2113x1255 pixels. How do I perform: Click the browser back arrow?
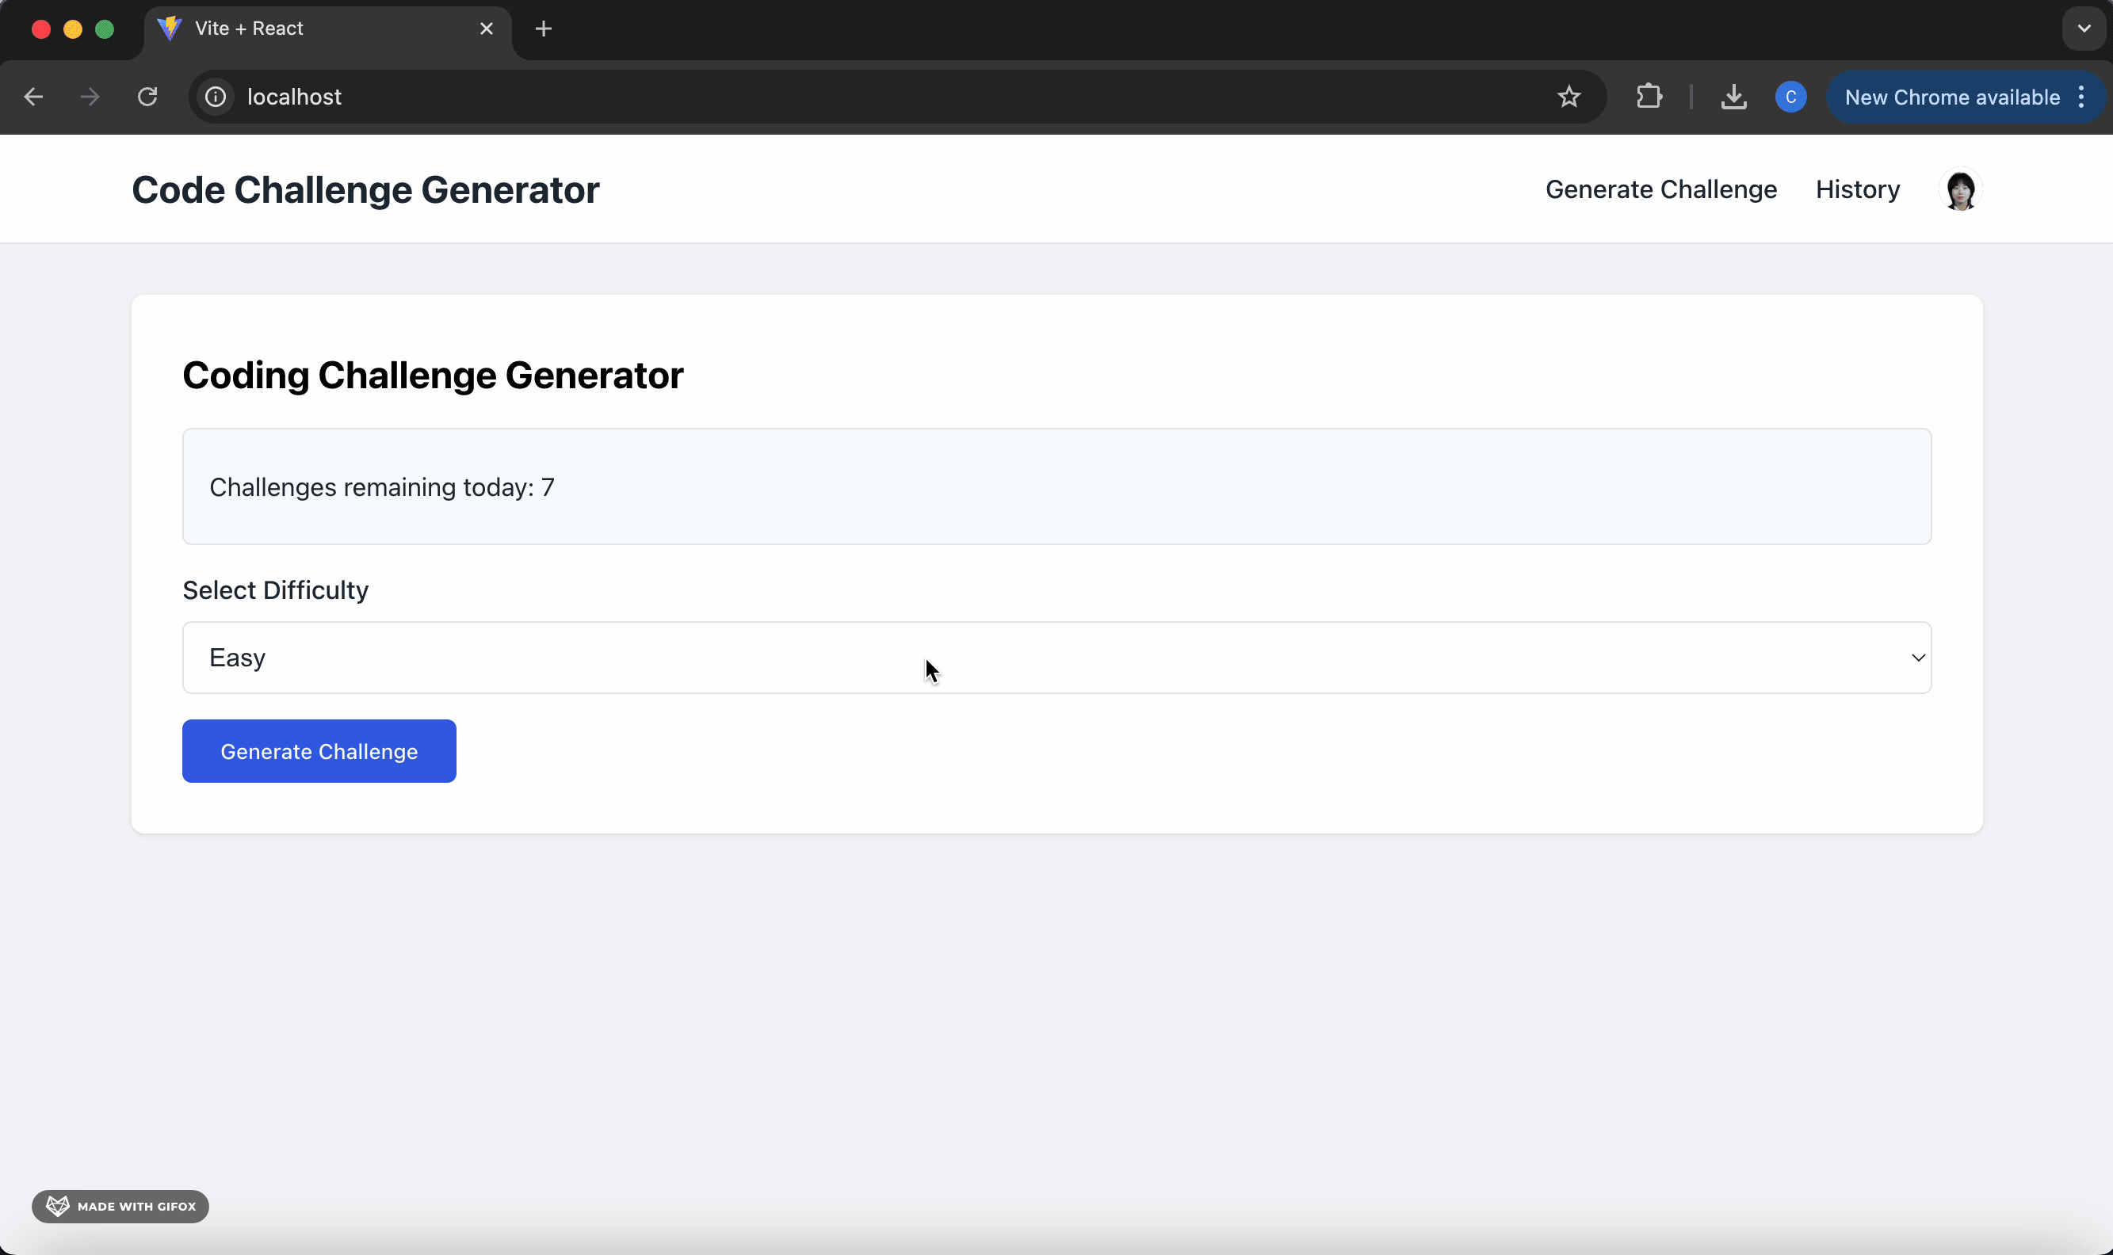point(34,97)
